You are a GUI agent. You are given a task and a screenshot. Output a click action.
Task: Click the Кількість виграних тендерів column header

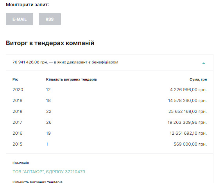pyautogui.click(x=71, y=79)
